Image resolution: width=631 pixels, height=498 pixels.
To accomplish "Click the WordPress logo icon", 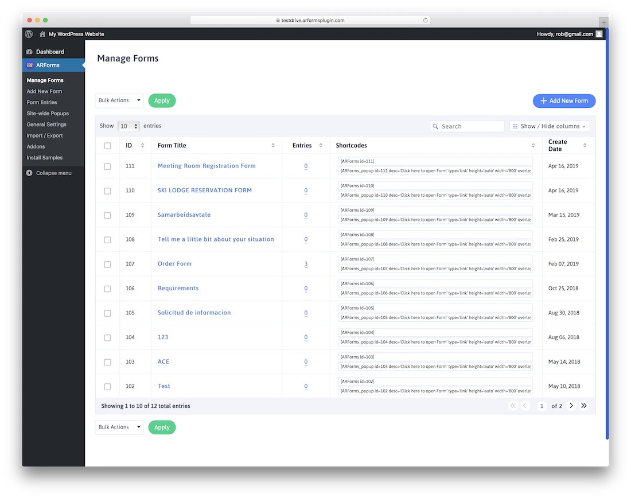I will [x=29, y=34].
